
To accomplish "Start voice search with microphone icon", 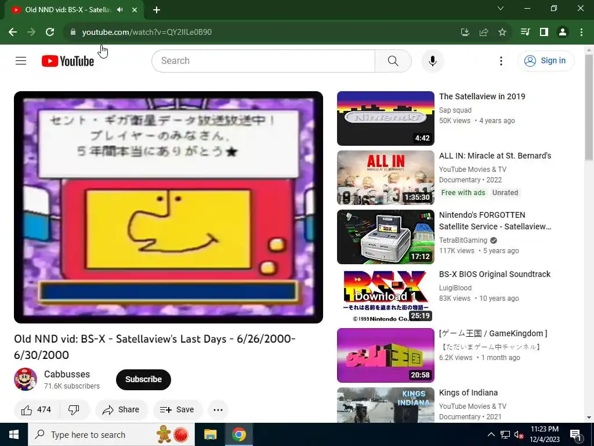I will [433, 60].
